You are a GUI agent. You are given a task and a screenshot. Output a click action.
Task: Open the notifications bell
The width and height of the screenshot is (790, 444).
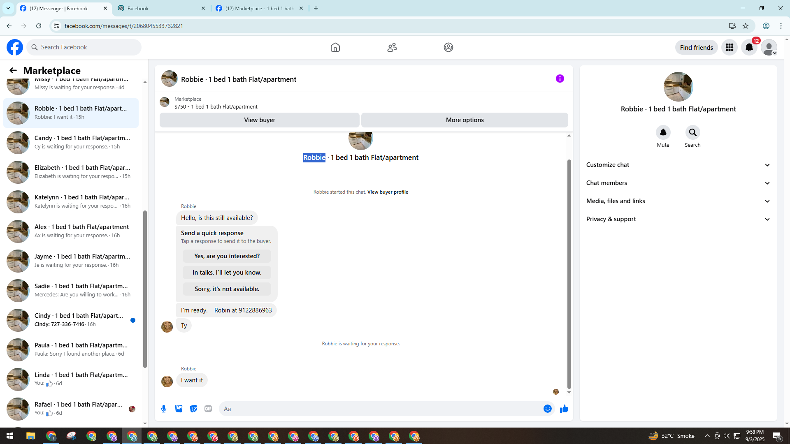[749, 47]
